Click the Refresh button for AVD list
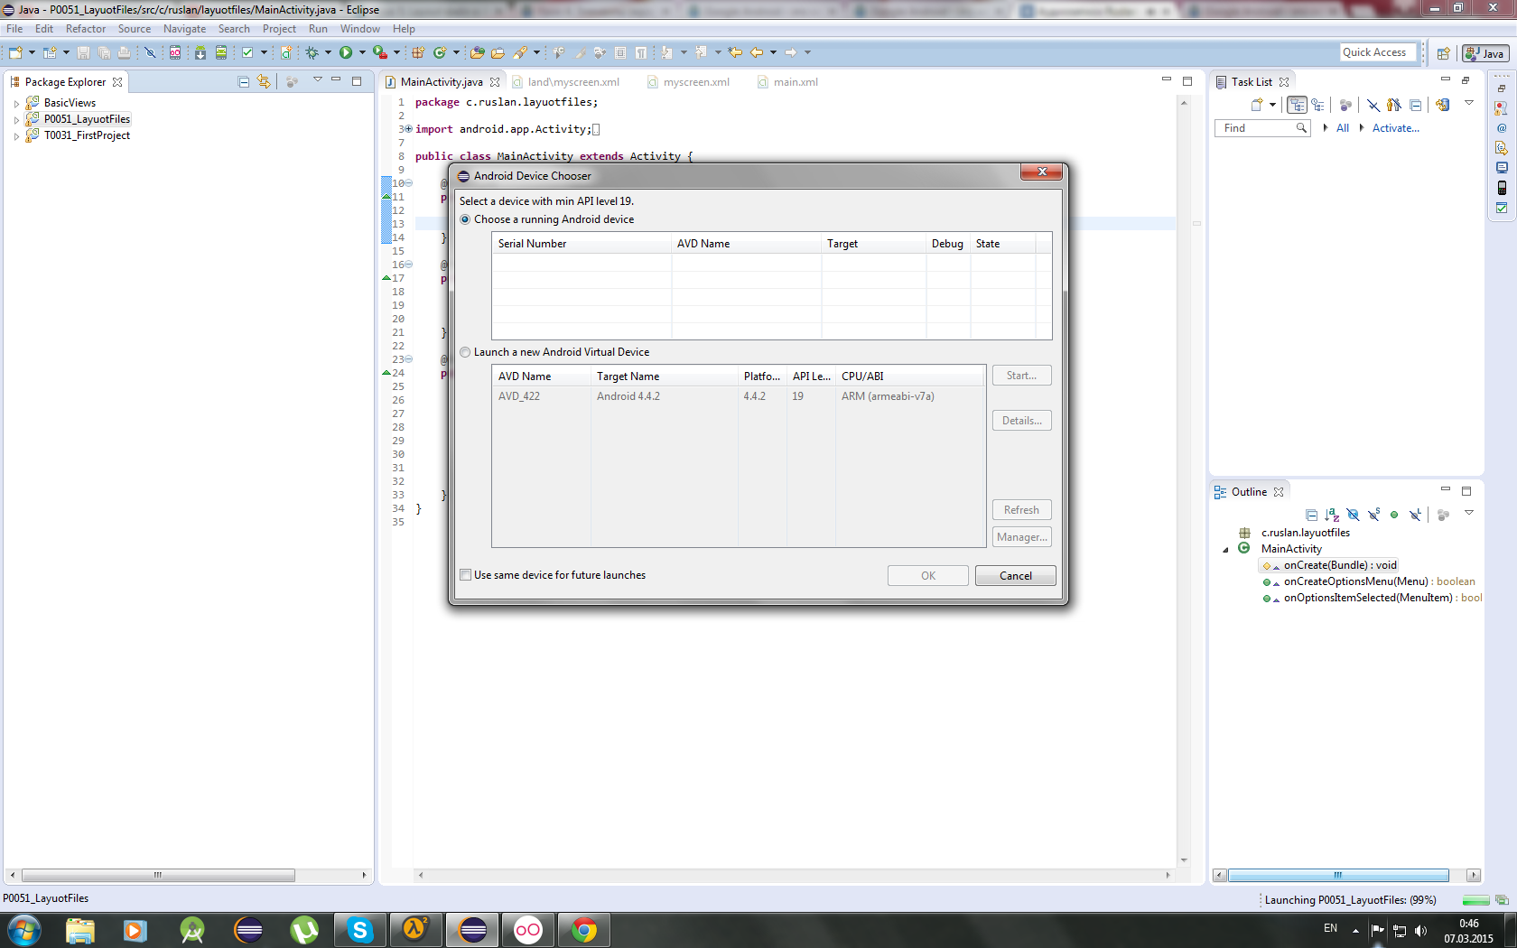Viewport: 1517px width, 948px height. 1022,510
